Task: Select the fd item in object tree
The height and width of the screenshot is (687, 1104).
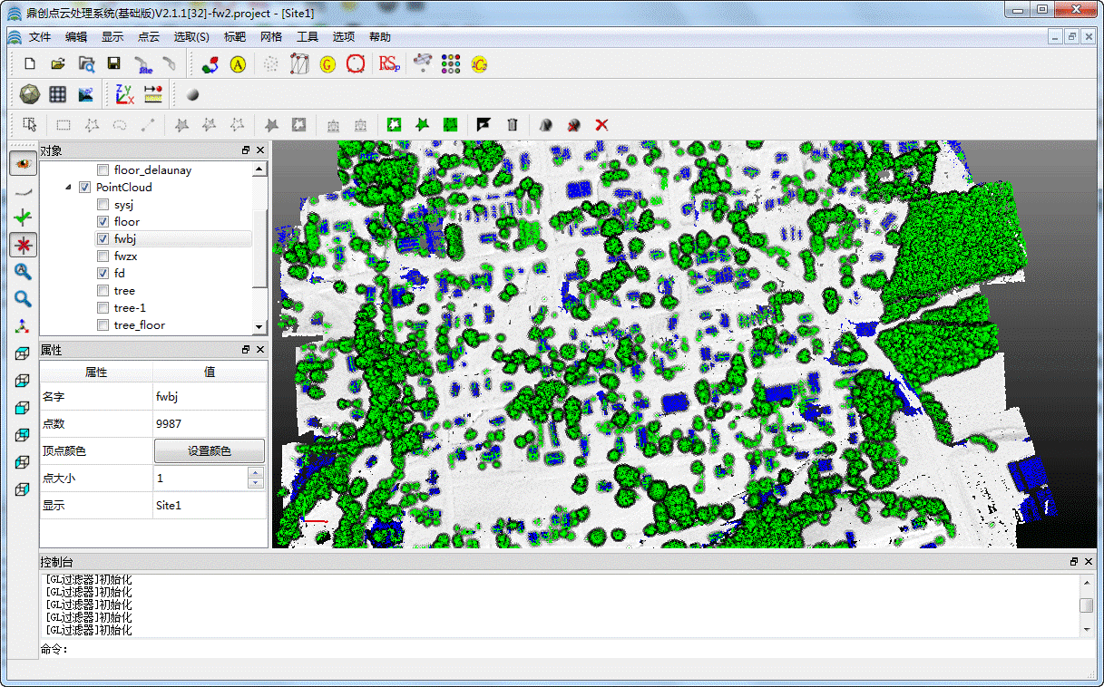Action: pyautogui.click(x=120, y=274)
